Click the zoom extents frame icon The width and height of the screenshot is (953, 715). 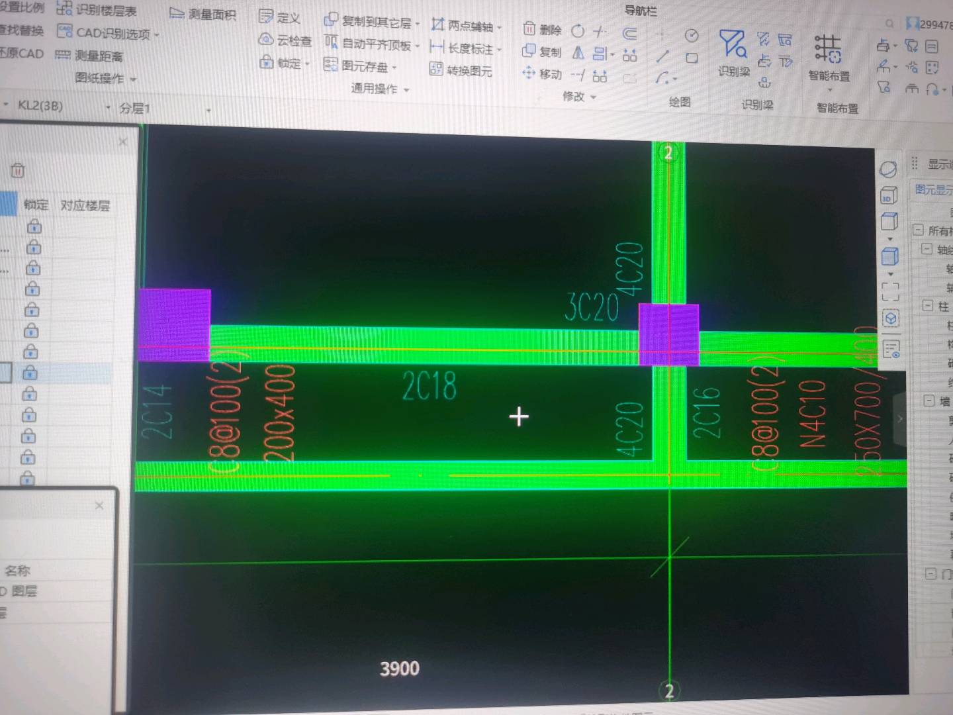point(890,291)
